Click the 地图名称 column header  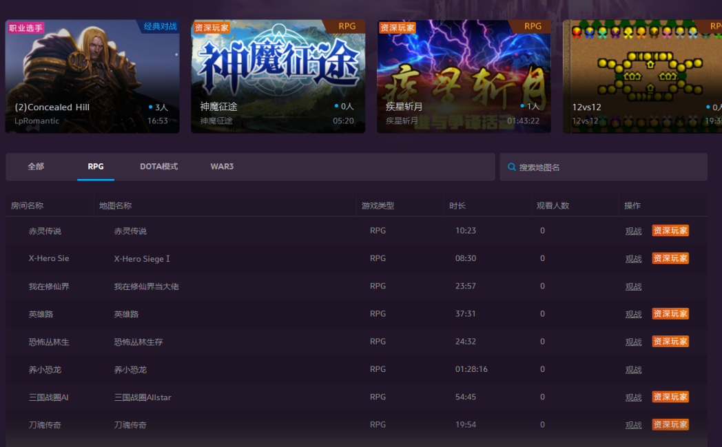tap(116, 206)
